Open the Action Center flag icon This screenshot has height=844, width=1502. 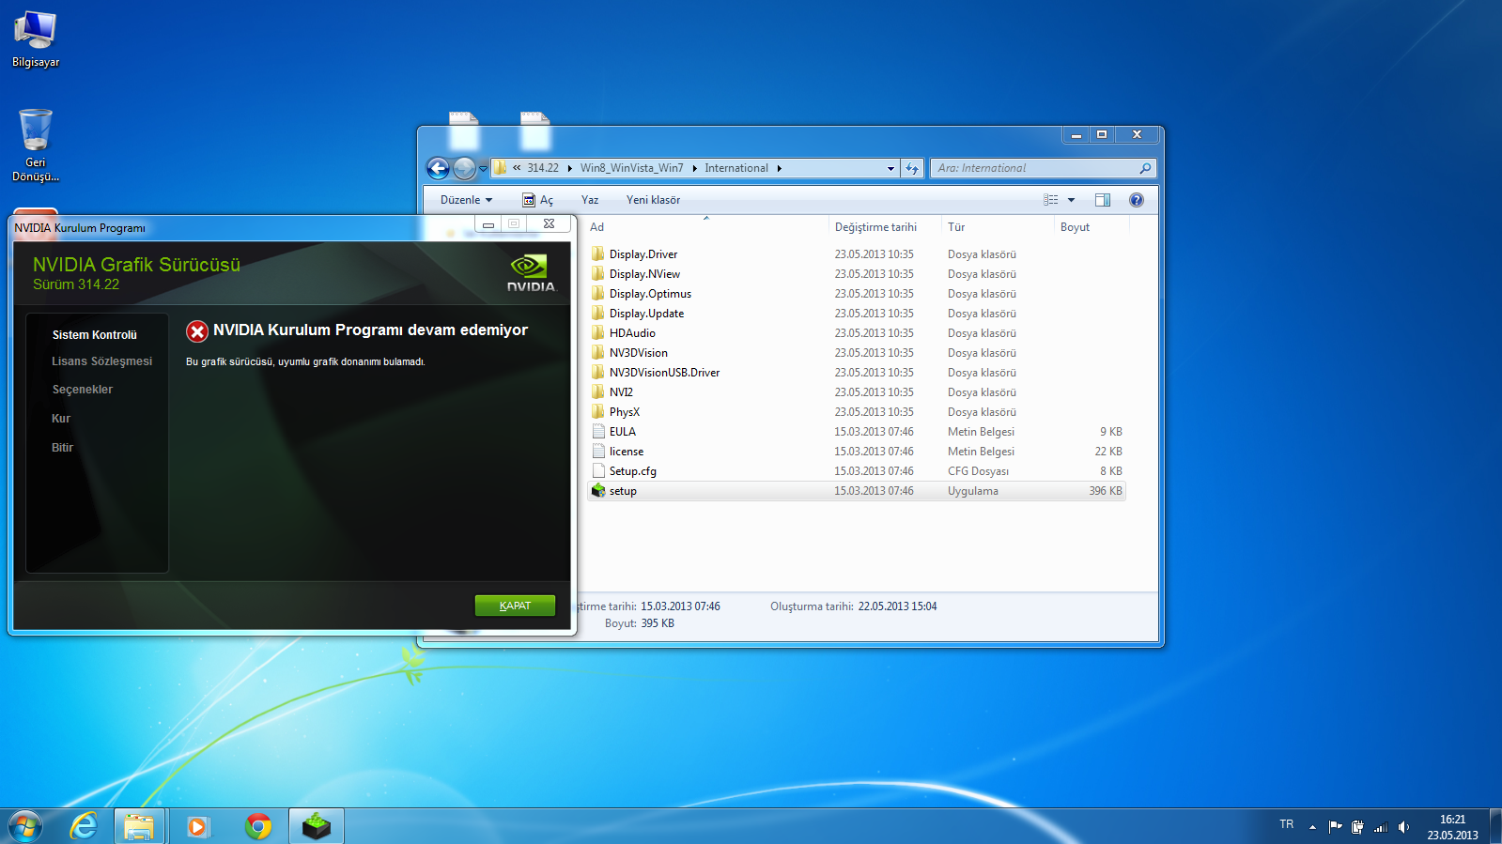[1335, 827]
